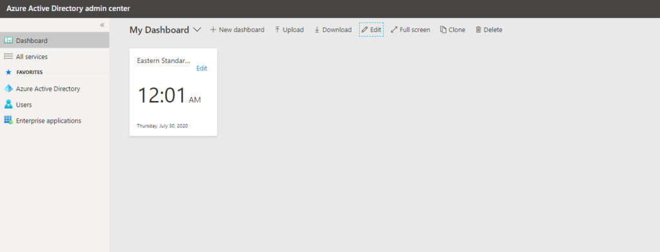This screenshot has width=660, height=252.
Task: Click the AM label on the clock tile
Action: pos(195,100)
